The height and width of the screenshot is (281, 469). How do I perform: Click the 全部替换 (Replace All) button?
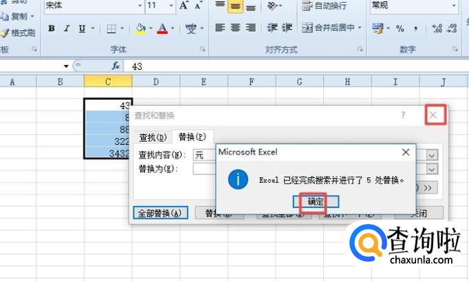160,213
